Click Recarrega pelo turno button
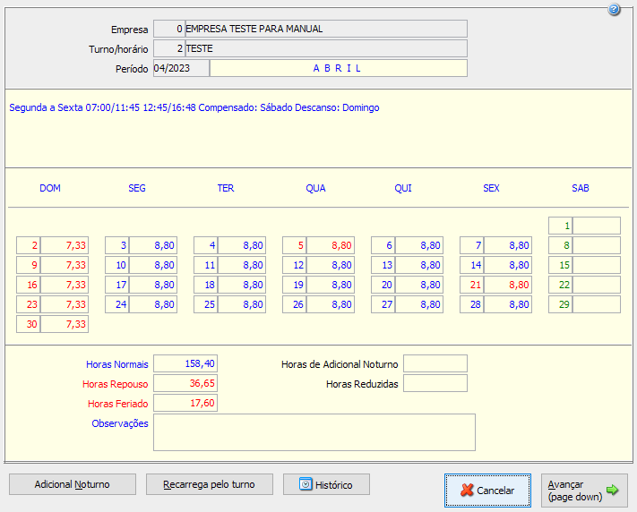 [209, 484]
